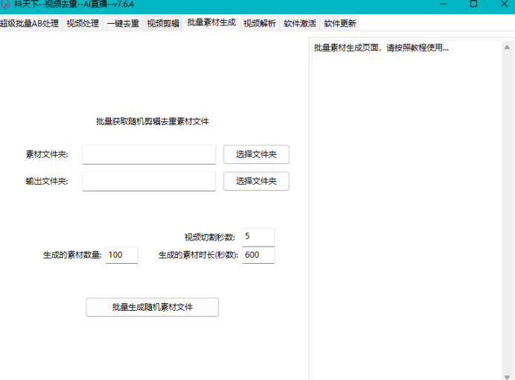Focus the 生成的素材数量 field showing 100
The image size is (515, 380).
click(121, 255)
